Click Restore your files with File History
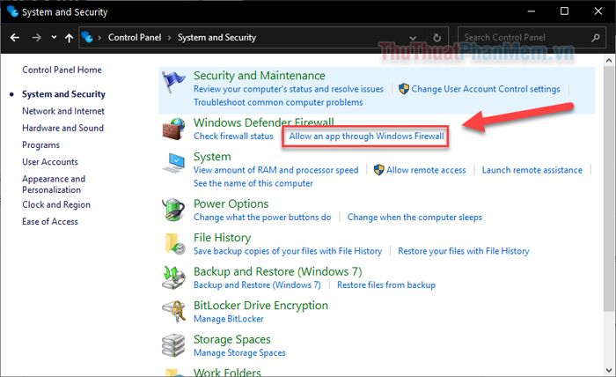The height and width of the screenshot is (377, 616). pos(464,251)
